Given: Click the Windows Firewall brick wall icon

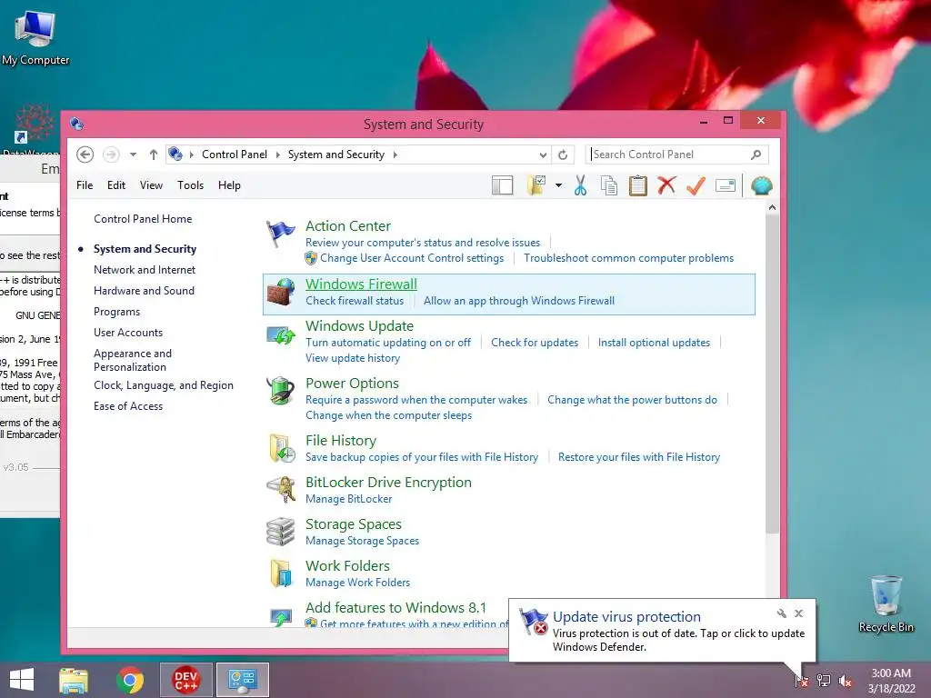Looking at the screenshot, I should point(281,292).
